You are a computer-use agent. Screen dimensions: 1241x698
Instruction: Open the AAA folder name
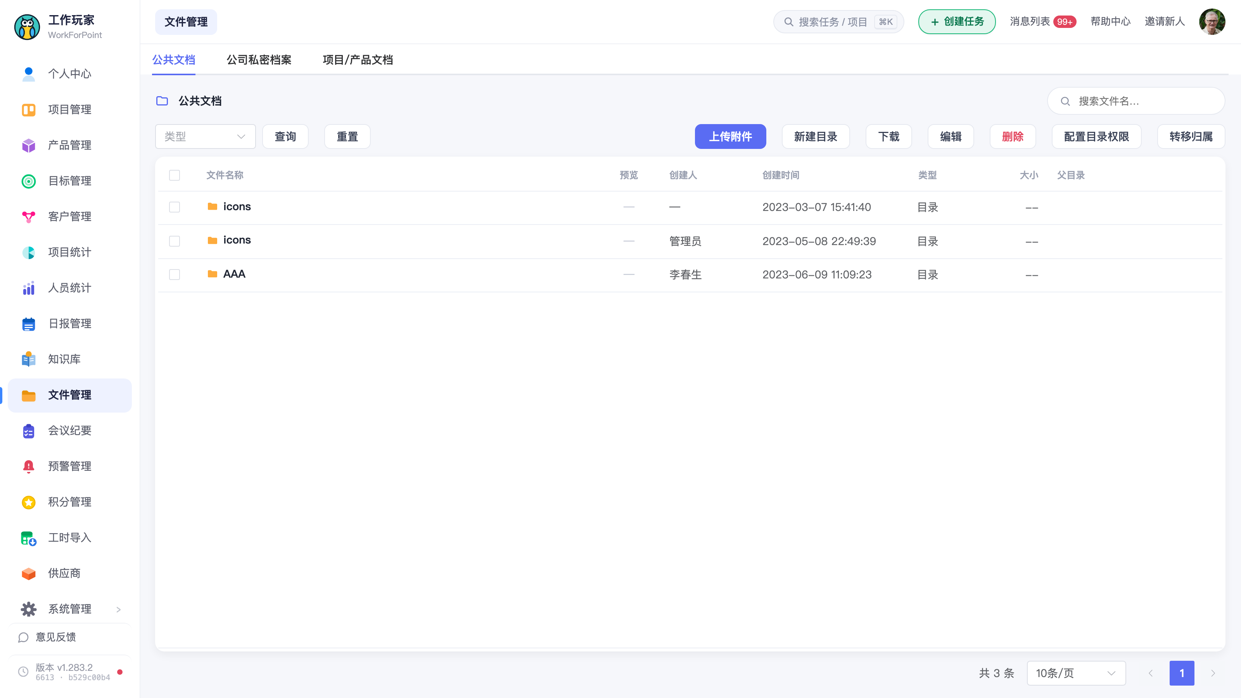click(234, 274)
